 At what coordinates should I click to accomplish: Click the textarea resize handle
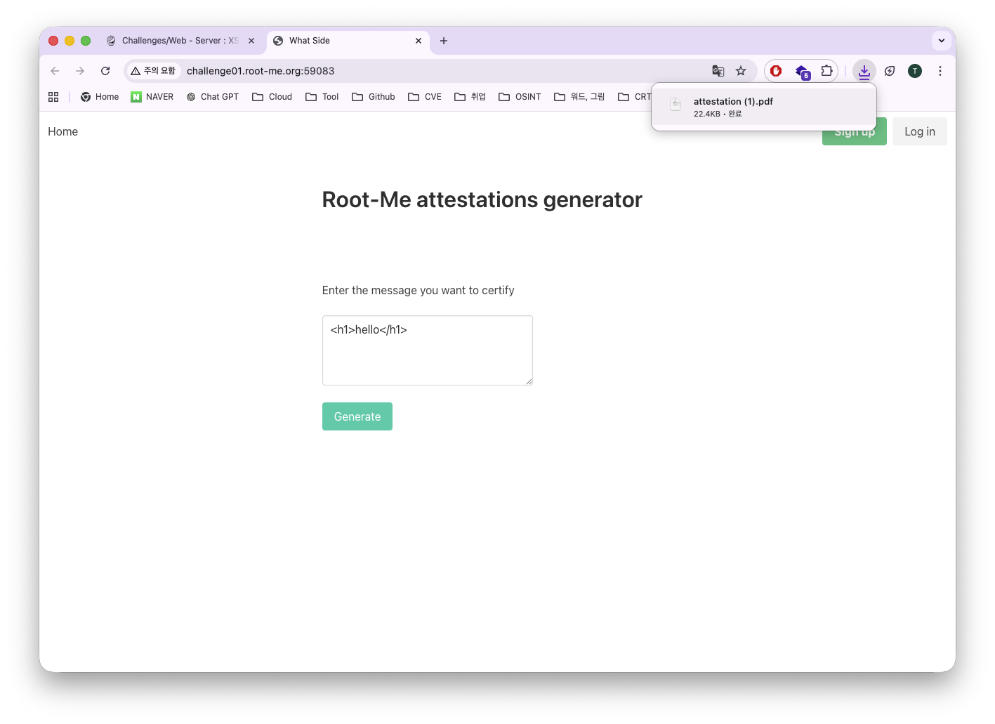pos(529,381)
